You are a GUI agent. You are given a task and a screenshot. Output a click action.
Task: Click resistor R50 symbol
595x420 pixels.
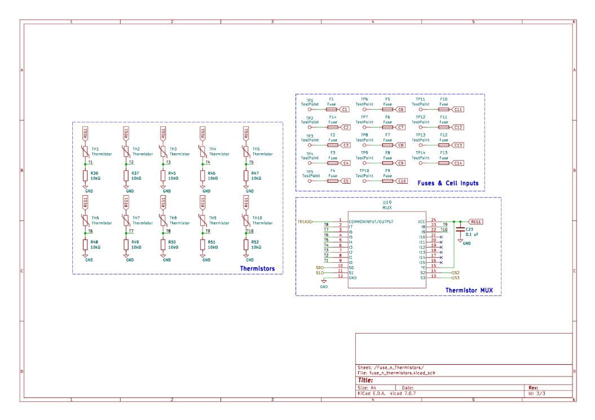coord(163,245)
